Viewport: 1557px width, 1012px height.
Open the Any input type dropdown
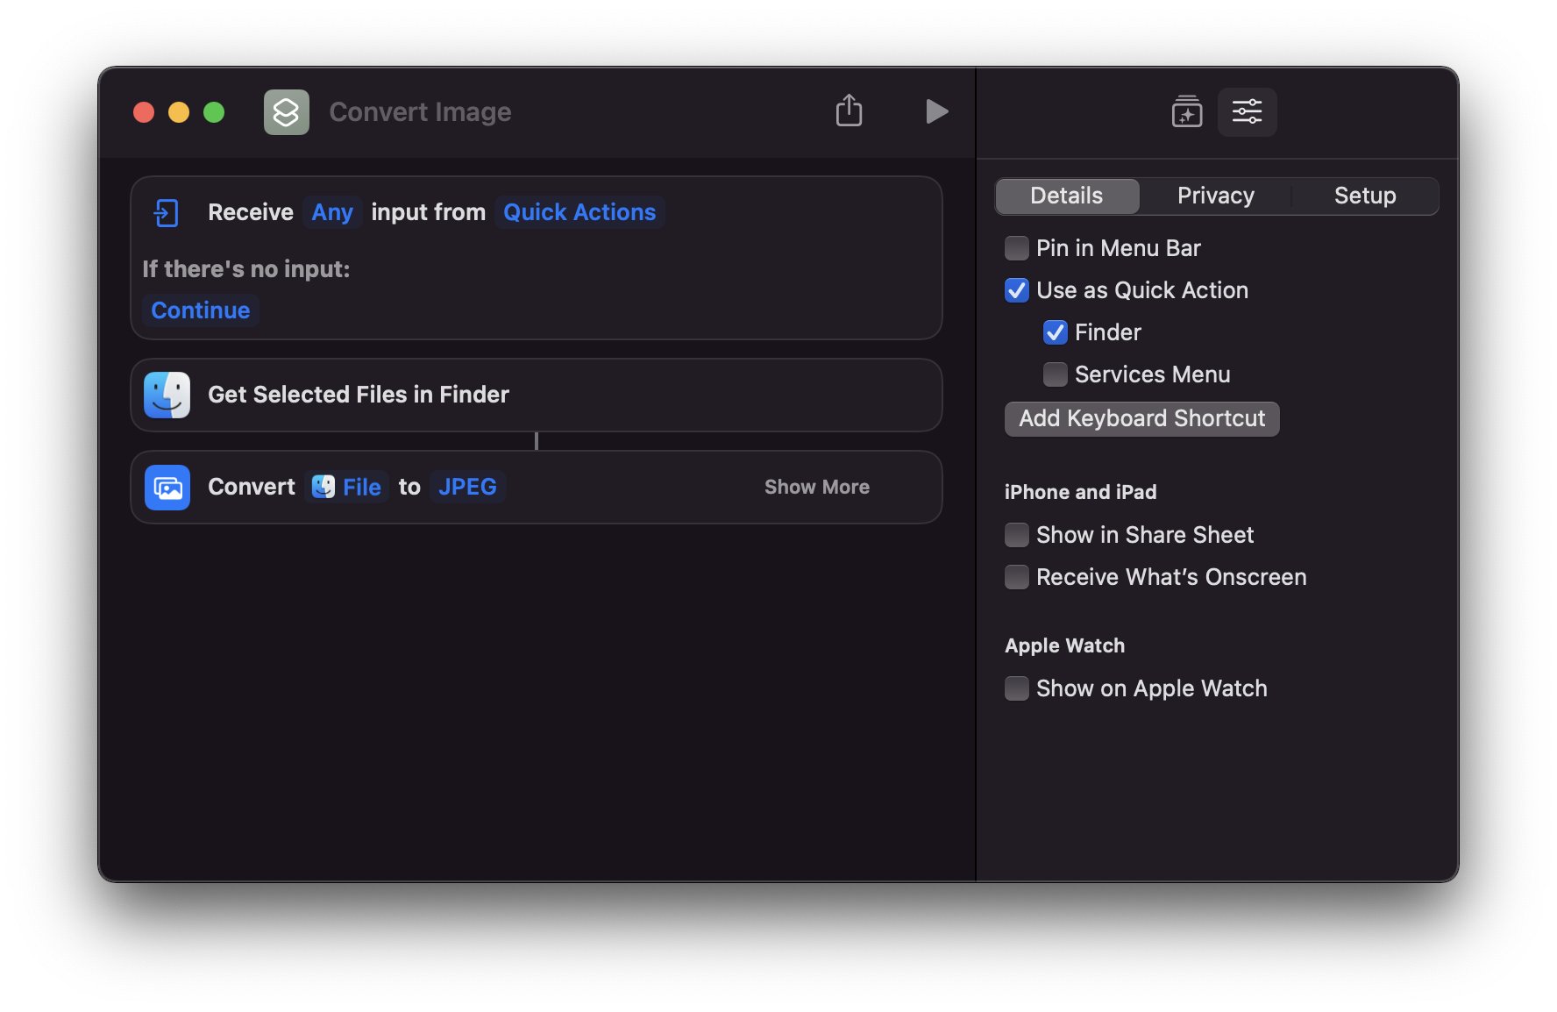(332, 212)
